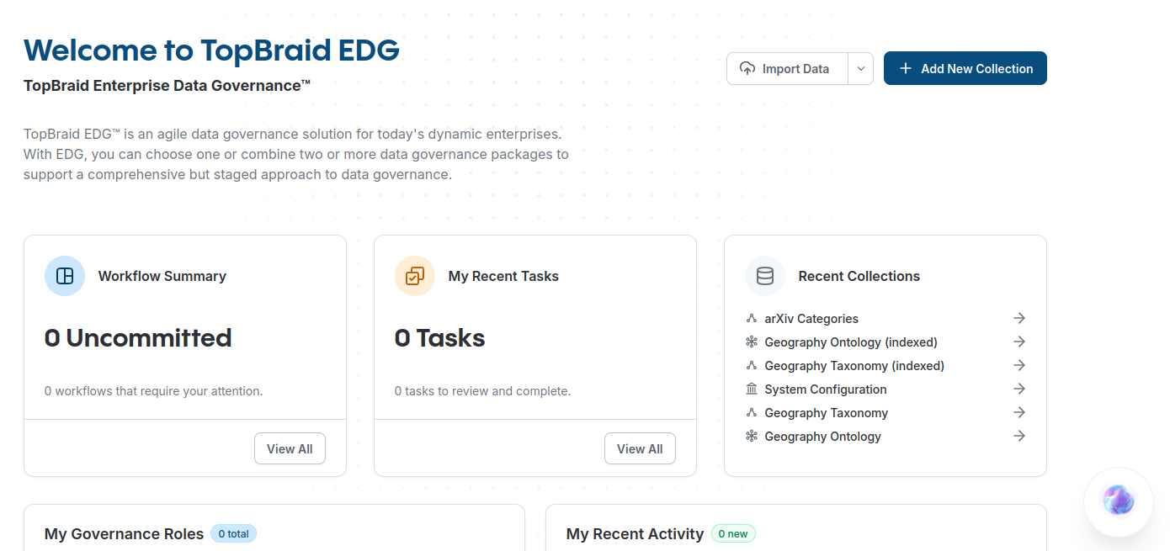Open the System Configuration link
The width and height of the screenshot is (1170, 551).
point(825,389)
